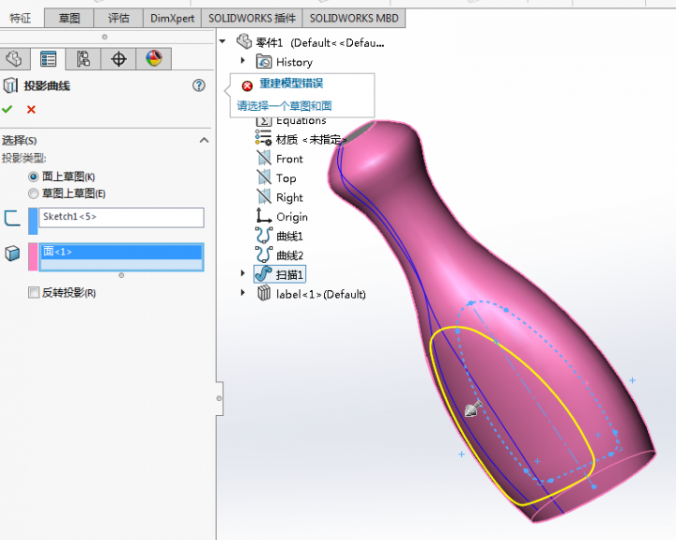Viewport: 676px width, 540px height.
Task: Select the 草图上草图 radio option
Action: (x=34, y=193)
